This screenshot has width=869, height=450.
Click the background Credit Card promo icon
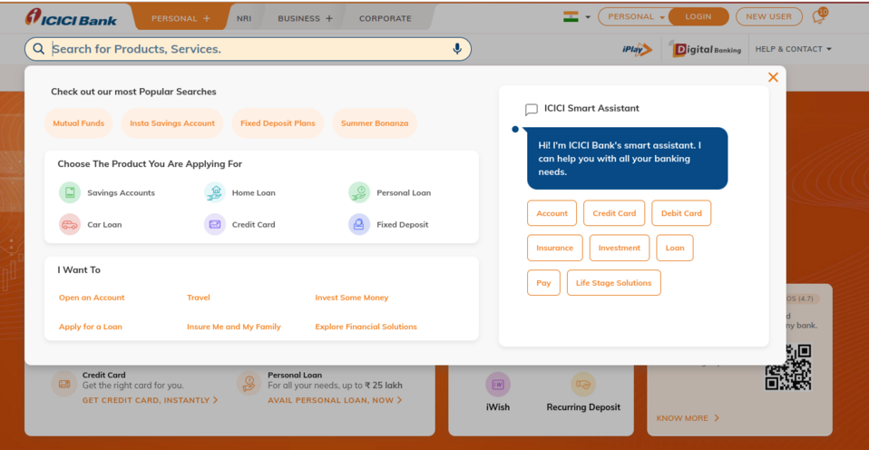pyautogui.click(x=63, y=384)
